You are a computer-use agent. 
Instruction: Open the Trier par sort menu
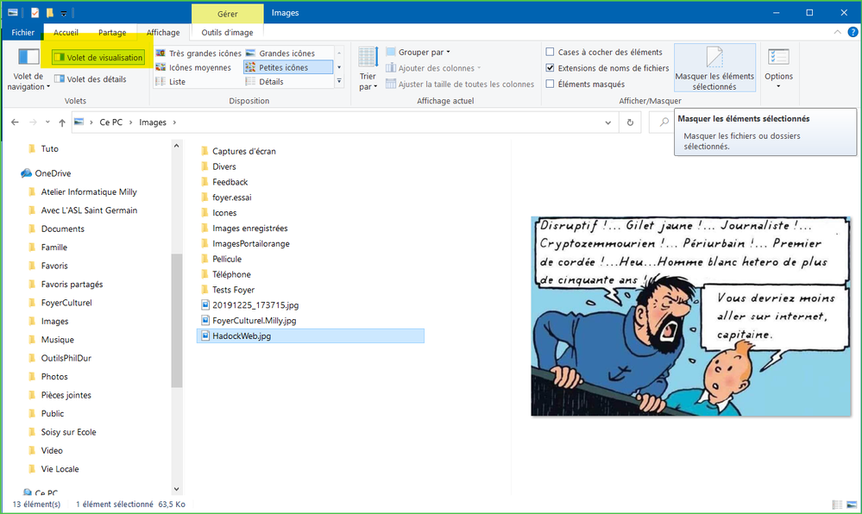pos(368,69)
